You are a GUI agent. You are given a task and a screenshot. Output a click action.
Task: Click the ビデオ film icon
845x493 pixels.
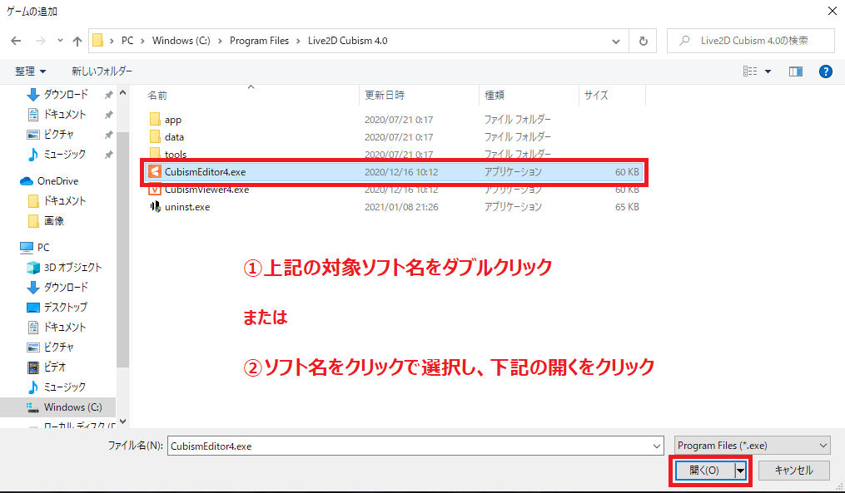(33, 367)
